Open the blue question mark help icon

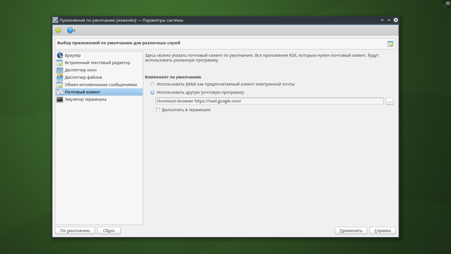coord(70,30)
